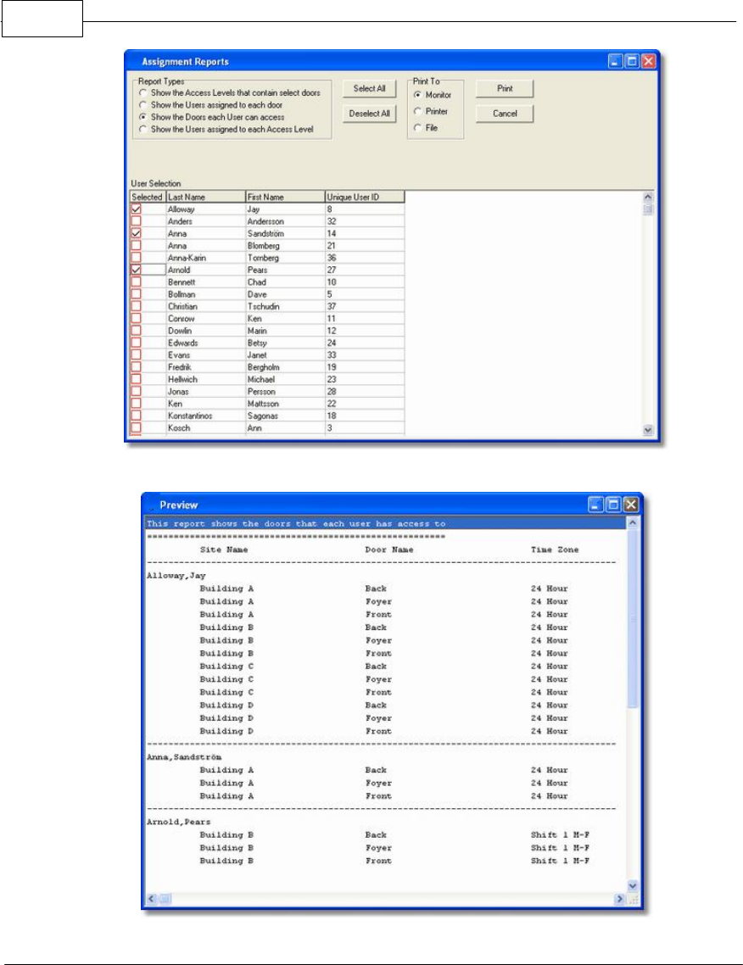
Task: Check the Kosch Ann row checkbox
Action: click(x=136, y=427)
